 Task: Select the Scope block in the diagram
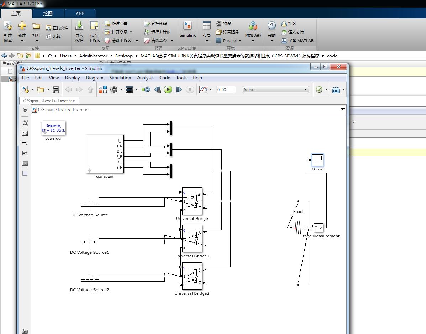point(317,160)
